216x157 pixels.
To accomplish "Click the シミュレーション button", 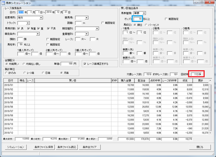I will [16, 147].
